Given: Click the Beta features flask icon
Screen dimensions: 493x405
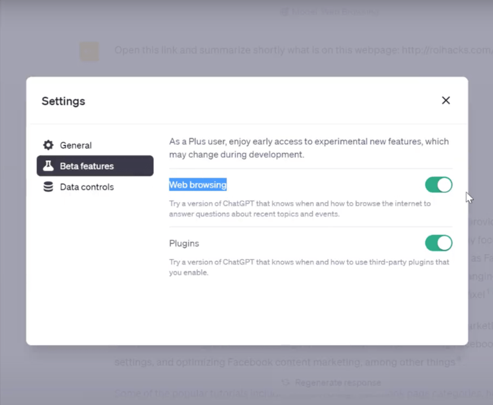Looking at the screenshot, I should click(48, 166).
